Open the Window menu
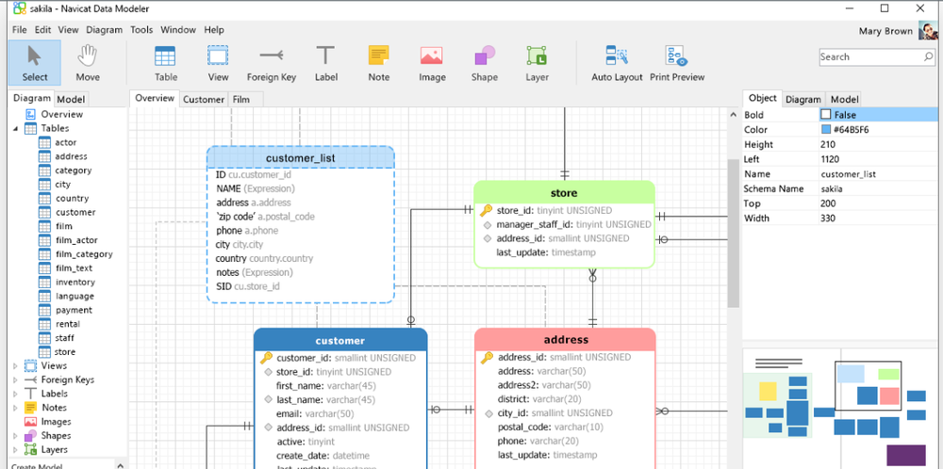This screenshot has width=943, height=469. (x=178, y=30)
